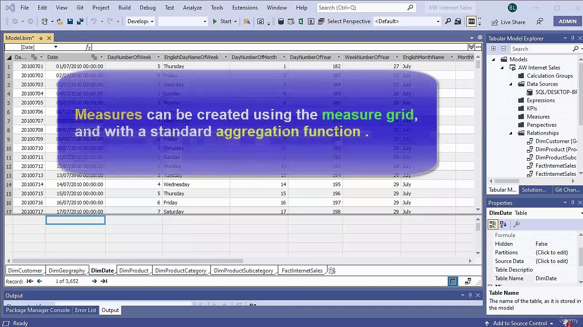Viewport: 583px width, 327px height.
Task: Switch to Solution Explorer tab
Action: click(534, 190)
